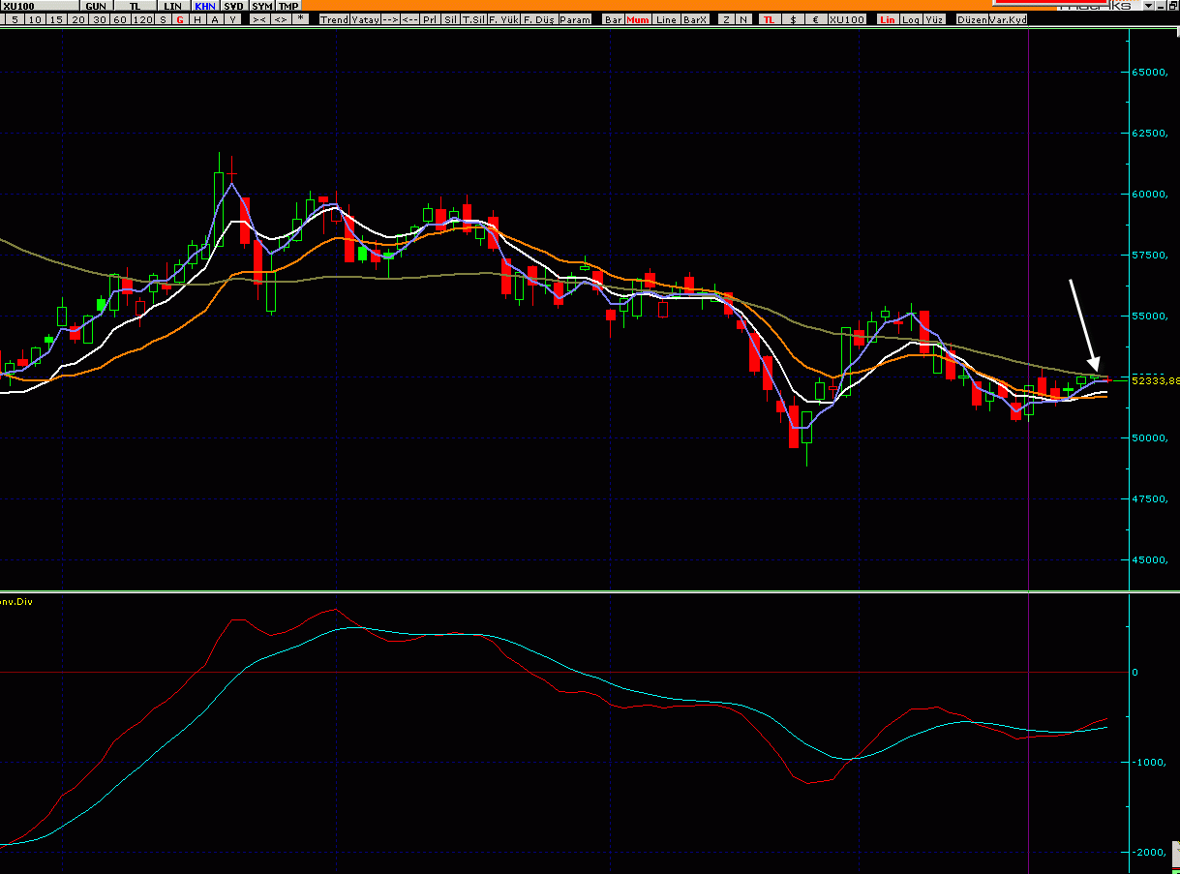Switch to A monthly period
This screenshot has width=1180, height=874.
(215, 19)
